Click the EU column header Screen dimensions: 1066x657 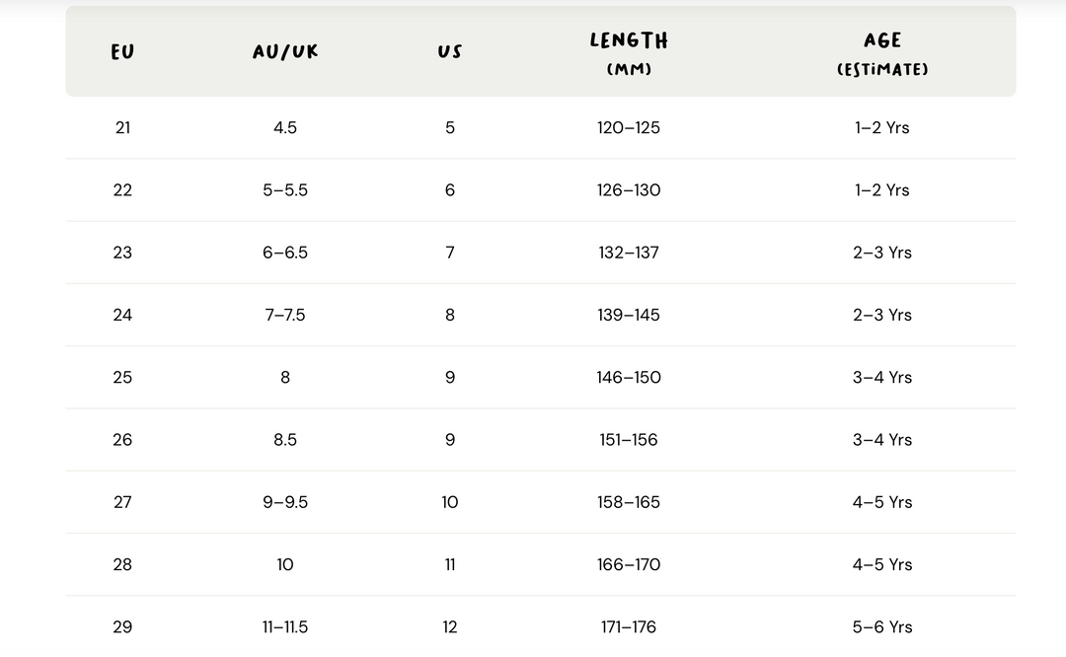(122, 52)
